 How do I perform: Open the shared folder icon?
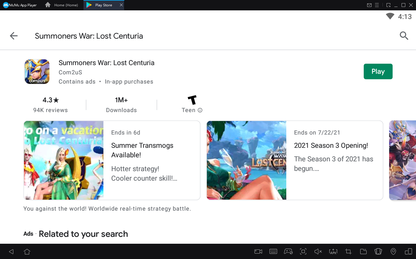click(363, 252)
